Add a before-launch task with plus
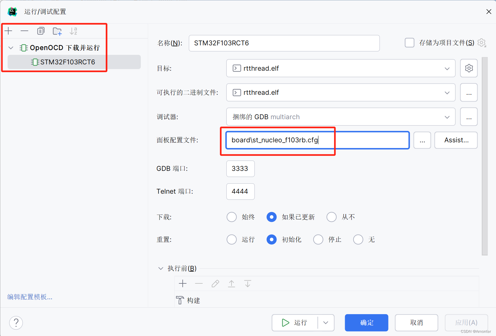The width and height of the screenshot is (496, 336). click(x=183, y=283)
